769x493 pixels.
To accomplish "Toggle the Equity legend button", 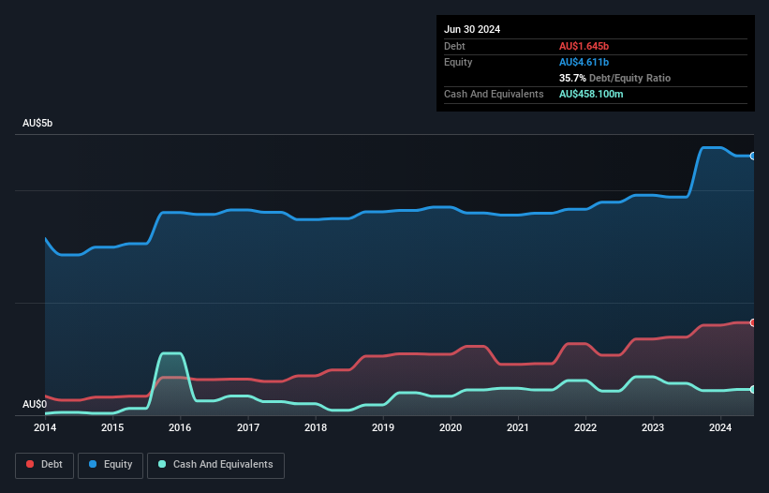I will pyautogui.click(x=111, y=465).
